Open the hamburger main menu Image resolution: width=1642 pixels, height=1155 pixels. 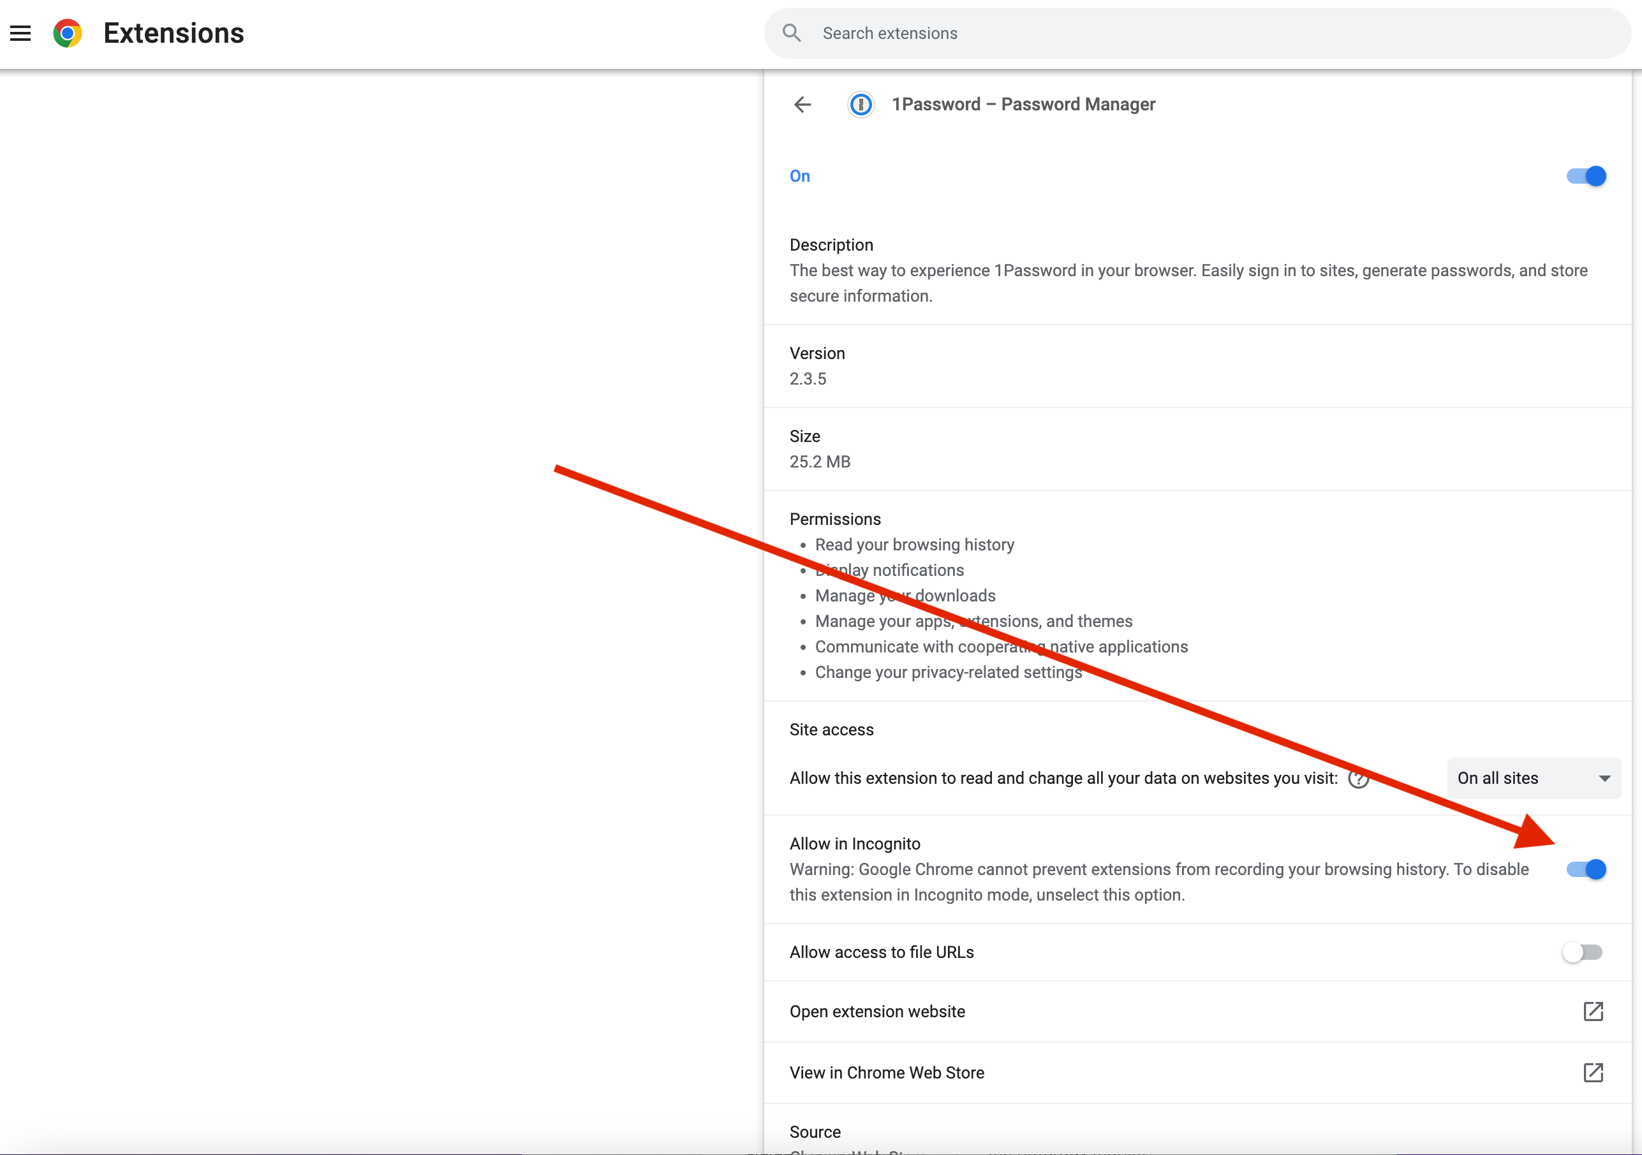point(21,33)
